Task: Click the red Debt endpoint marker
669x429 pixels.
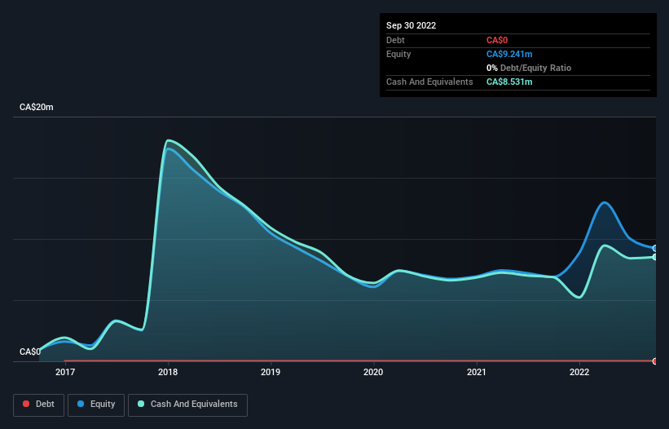Action: pos(655,361)
